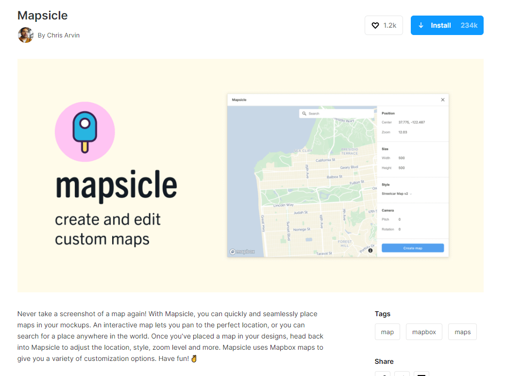Click the "PRESIDIO TERRACE" label on the map
This screenshot has height=376, width=505.
click(x=350, y=151)
